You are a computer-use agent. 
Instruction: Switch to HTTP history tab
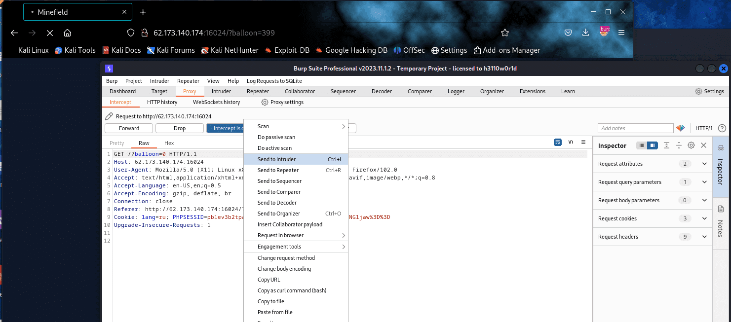[162, 102]
